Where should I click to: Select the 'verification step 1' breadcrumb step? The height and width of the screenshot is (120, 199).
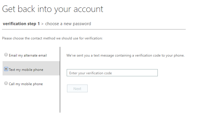tap(21, 24)
